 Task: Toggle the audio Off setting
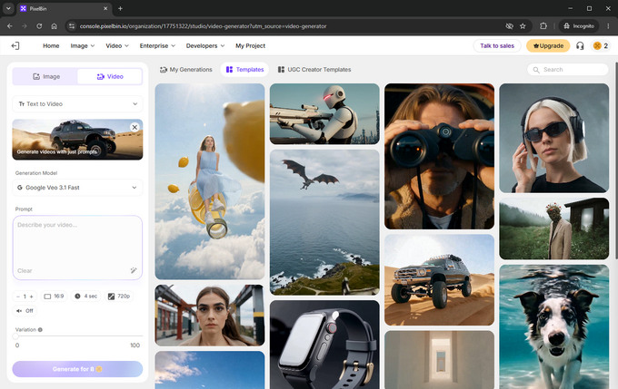click(25, 311)
